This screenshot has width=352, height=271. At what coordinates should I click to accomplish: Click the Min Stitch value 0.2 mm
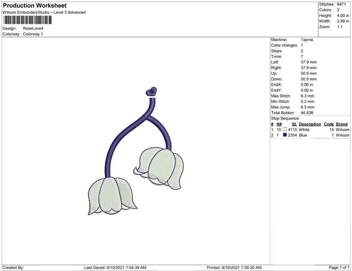point(308,102)
